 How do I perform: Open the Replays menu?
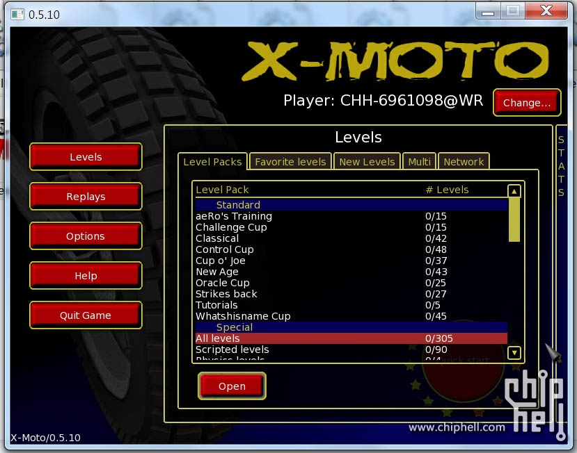86,197
